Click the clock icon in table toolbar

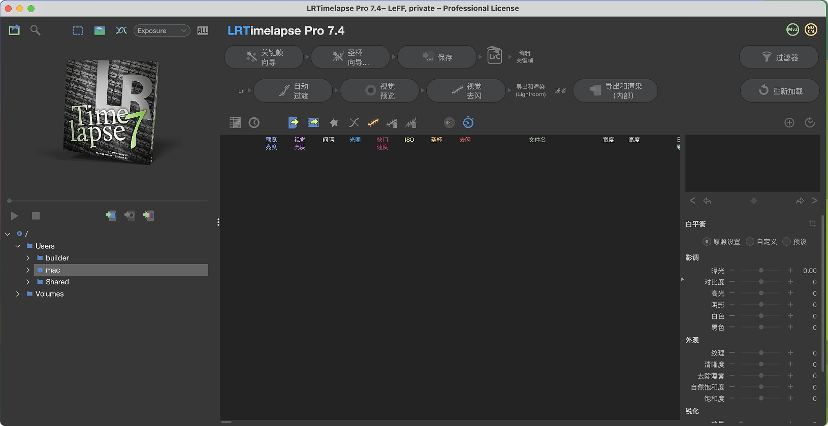[254, 122]
